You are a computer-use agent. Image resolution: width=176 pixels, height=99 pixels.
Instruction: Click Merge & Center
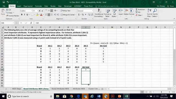[68, 15]
